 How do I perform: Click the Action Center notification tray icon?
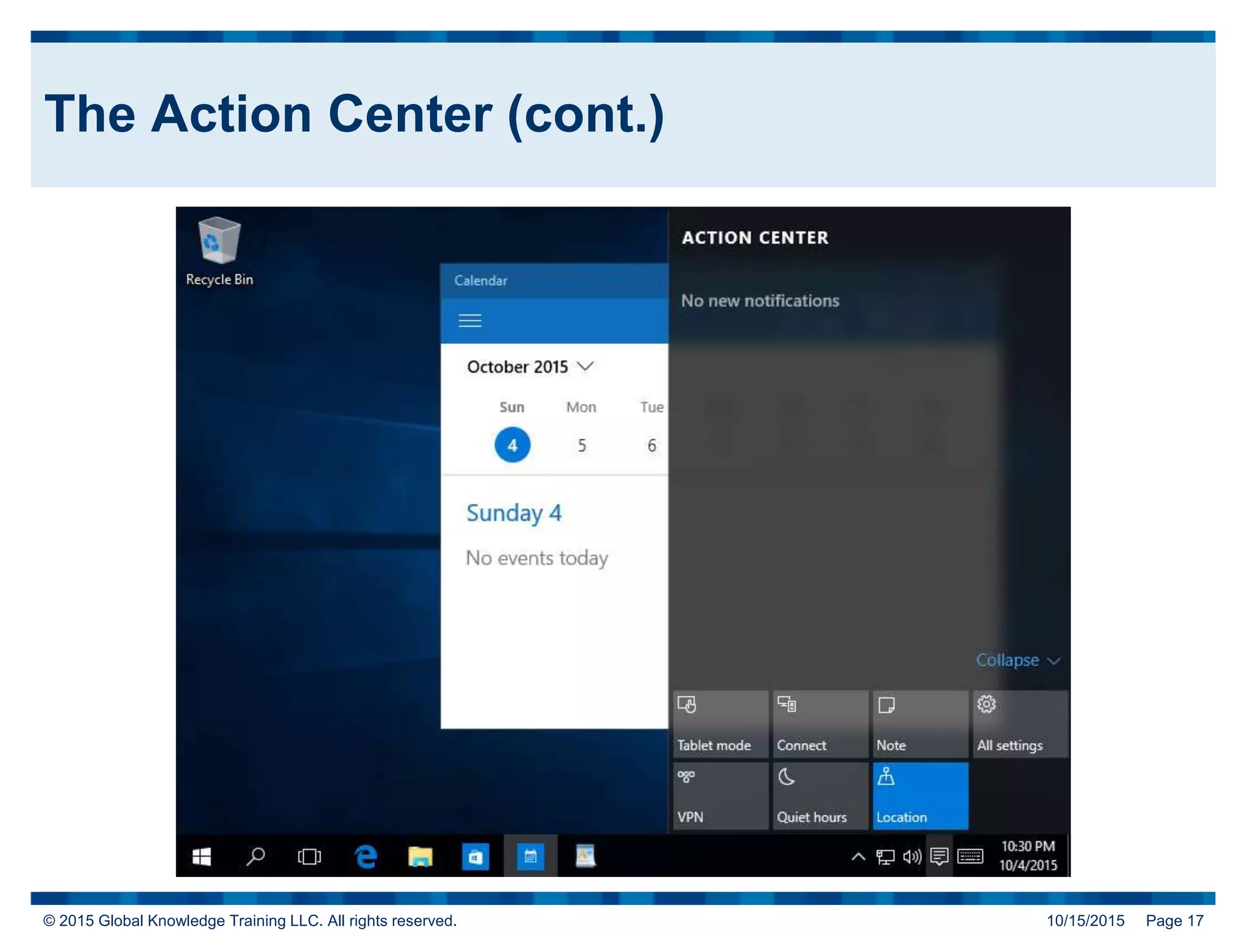point(939,856)
